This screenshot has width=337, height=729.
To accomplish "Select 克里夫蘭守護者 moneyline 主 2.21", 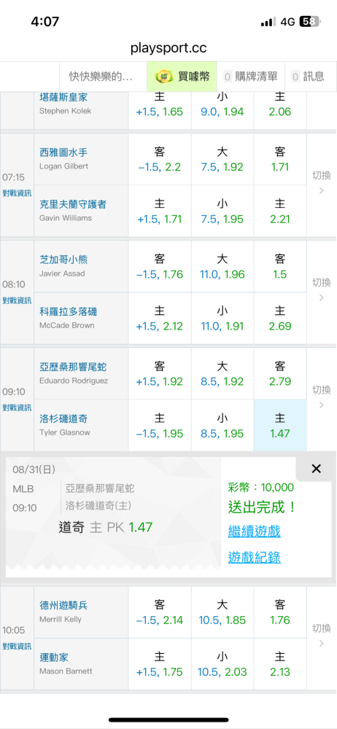I will [280, 211].
